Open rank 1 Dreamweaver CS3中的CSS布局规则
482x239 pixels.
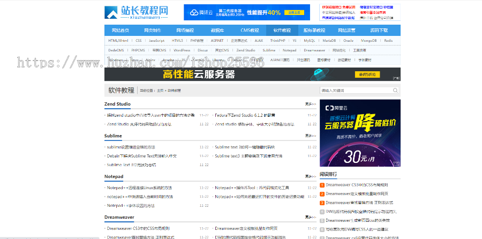point(357,185)
